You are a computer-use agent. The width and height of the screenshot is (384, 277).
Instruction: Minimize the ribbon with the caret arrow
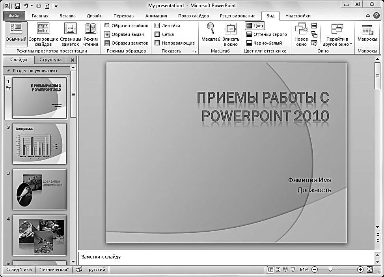(x=368, y=16)
